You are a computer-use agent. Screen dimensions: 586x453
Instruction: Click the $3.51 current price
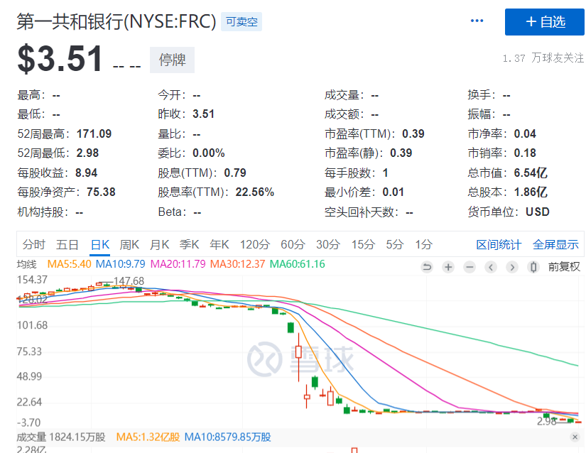[60, 59]
